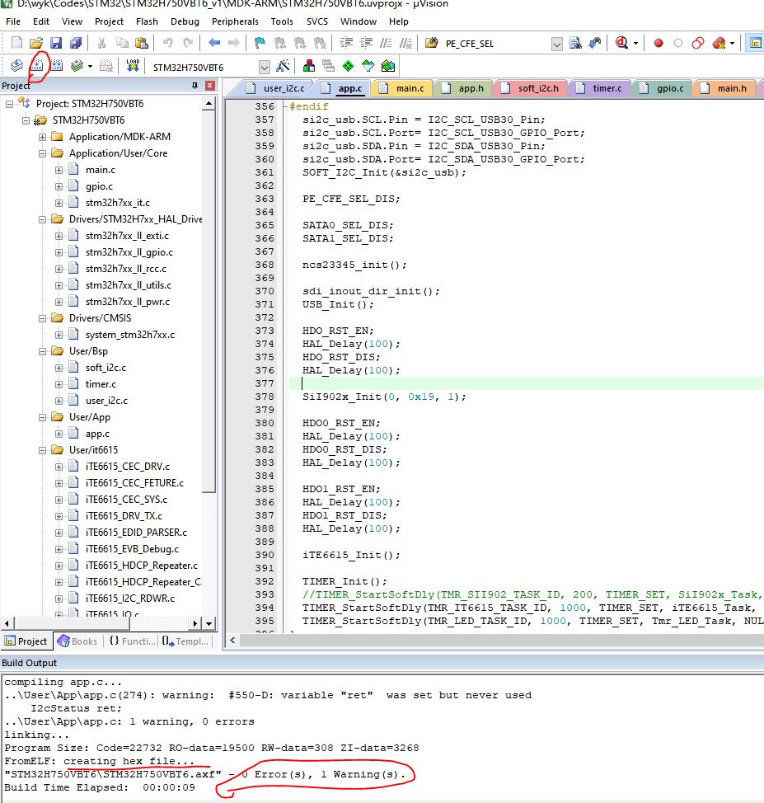Open the Functions panel tab

pos(132,641)
